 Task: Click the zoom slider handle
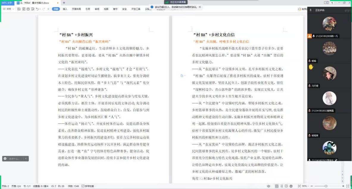pyautogui.click(x=326, y=186)
